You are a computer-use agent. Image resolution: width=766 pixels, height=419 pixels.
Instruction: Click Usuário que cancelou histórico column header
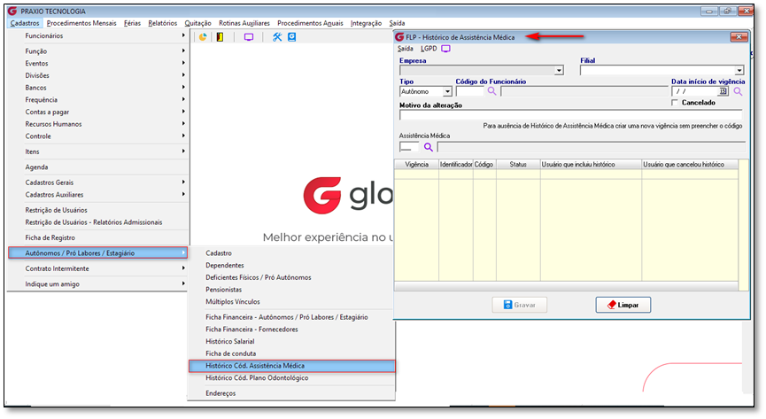pos(690,164)
